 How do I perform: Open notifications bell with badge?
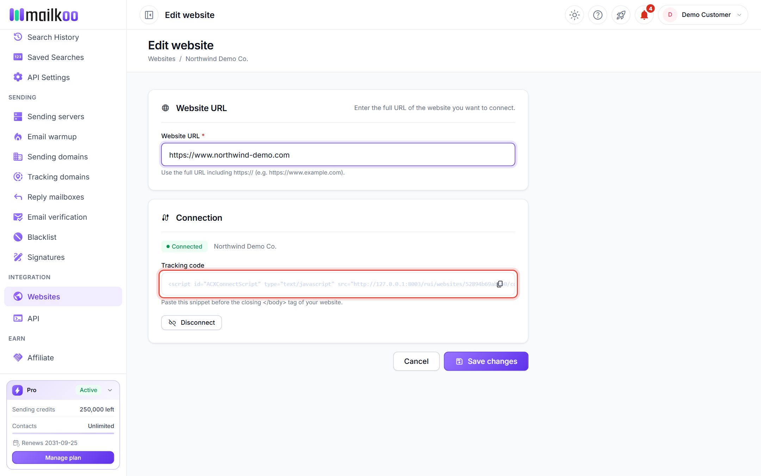[x=644, y=15]
